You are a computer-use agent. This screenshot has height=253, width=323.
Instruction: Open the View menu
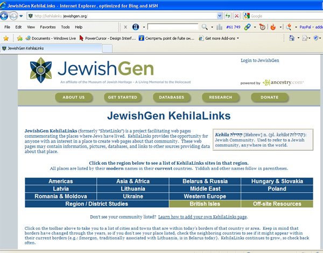(31, 27)
